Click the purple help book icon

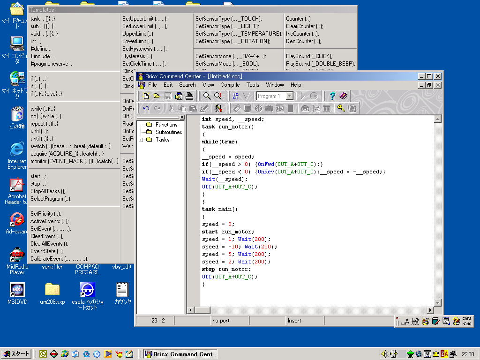click(x=343, y=96)
